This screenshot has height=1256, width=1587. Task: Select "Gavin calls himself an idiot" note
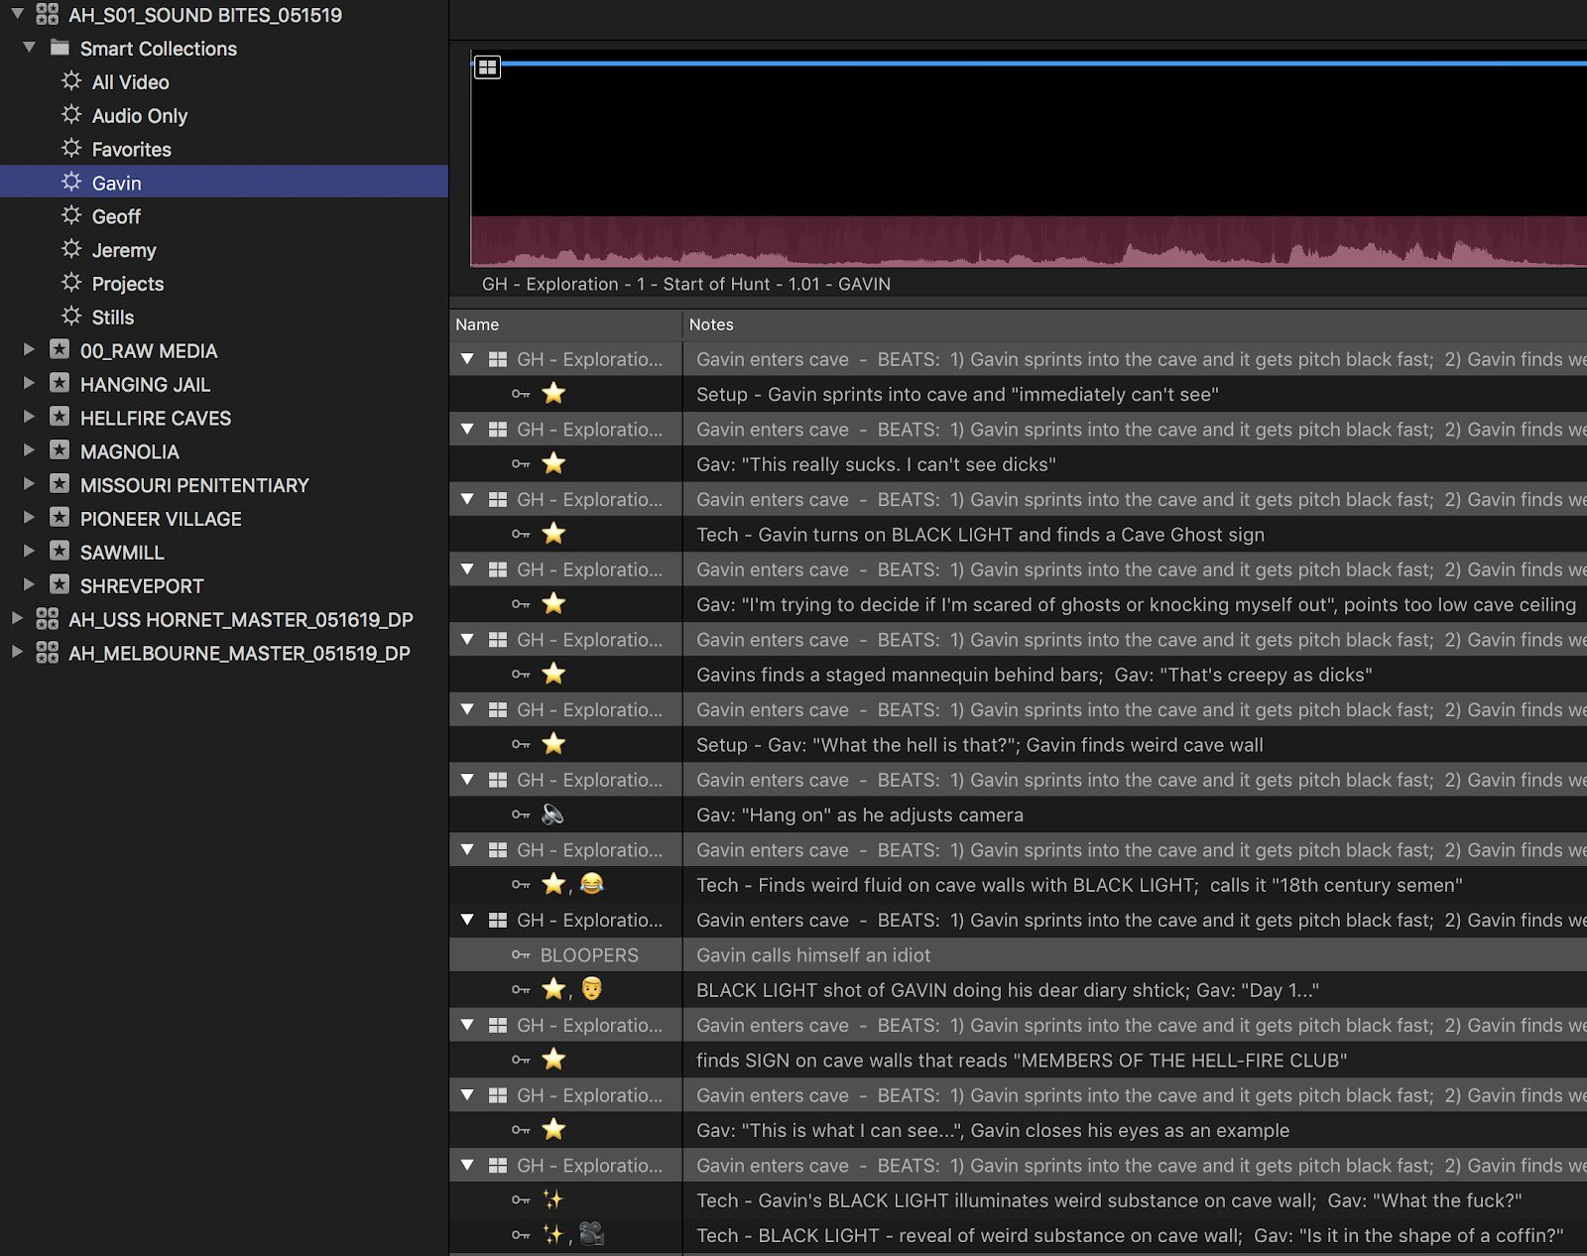pyautogui.click(x=813, y=955)
